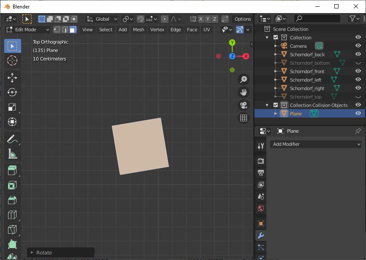Open the Edit Mode dropdown
Screen dimensions: 366x260
click(x=27, y=30)
